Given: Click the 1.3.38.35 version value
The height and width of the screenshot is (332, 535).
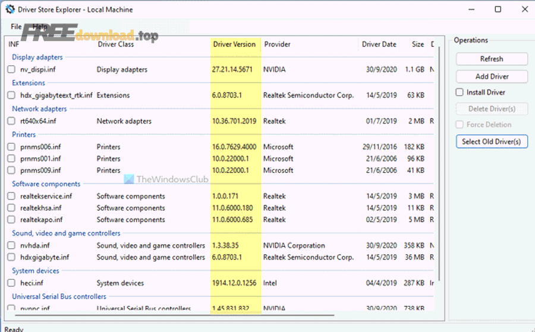Looking at the screenshot, I should click(225, 245).
